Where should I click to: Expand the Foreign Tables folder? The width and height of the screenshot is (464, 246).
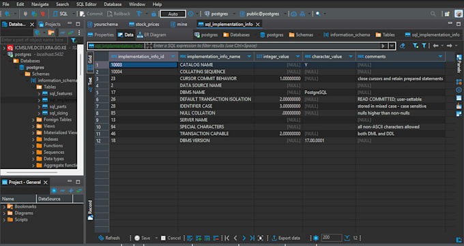tap(33, 120)
